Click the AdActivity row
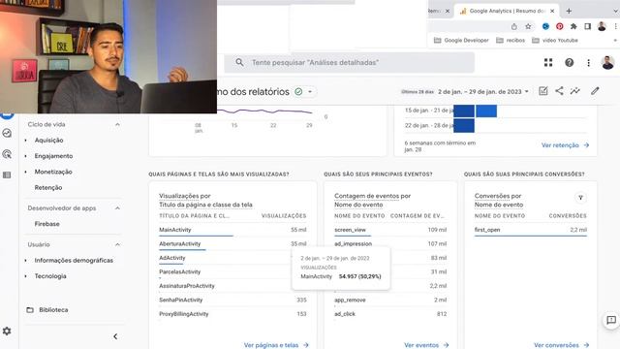 click(x=232, y=258)
